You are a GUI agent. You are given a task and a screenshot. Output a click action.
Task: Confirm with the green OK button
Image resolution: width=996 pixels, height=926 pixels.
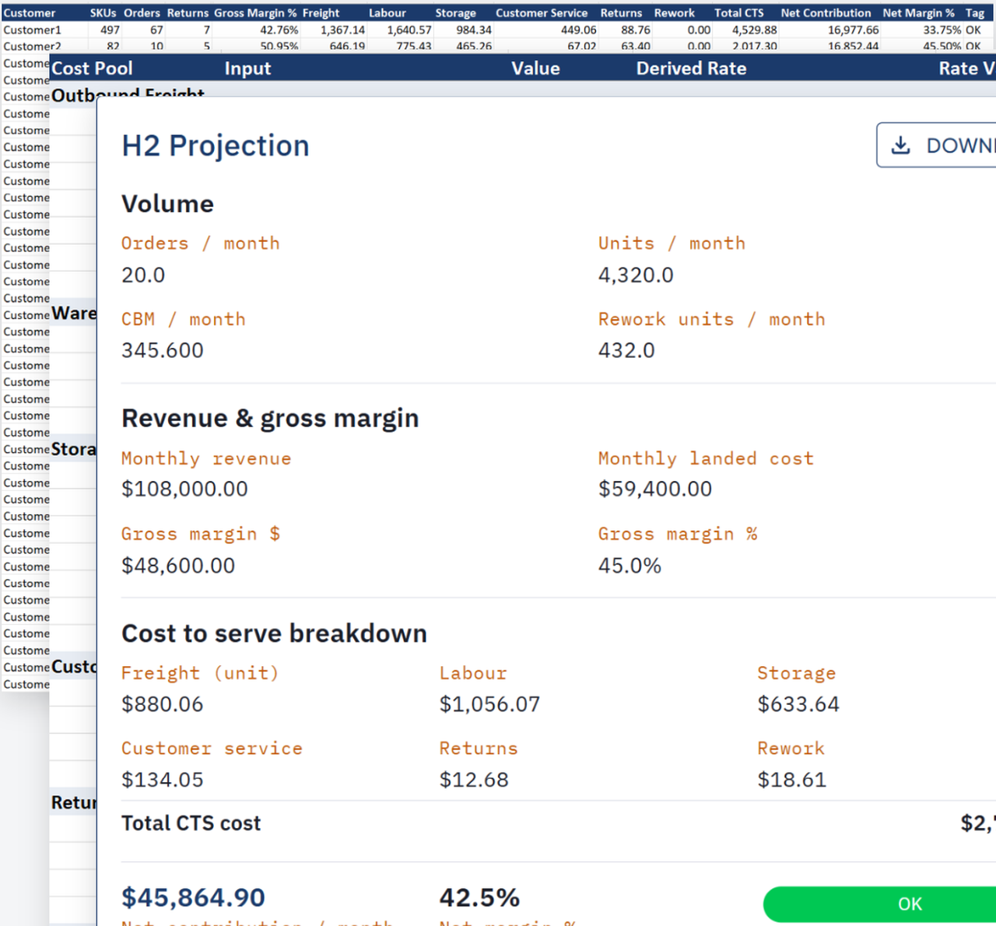(x=909, y=903)
